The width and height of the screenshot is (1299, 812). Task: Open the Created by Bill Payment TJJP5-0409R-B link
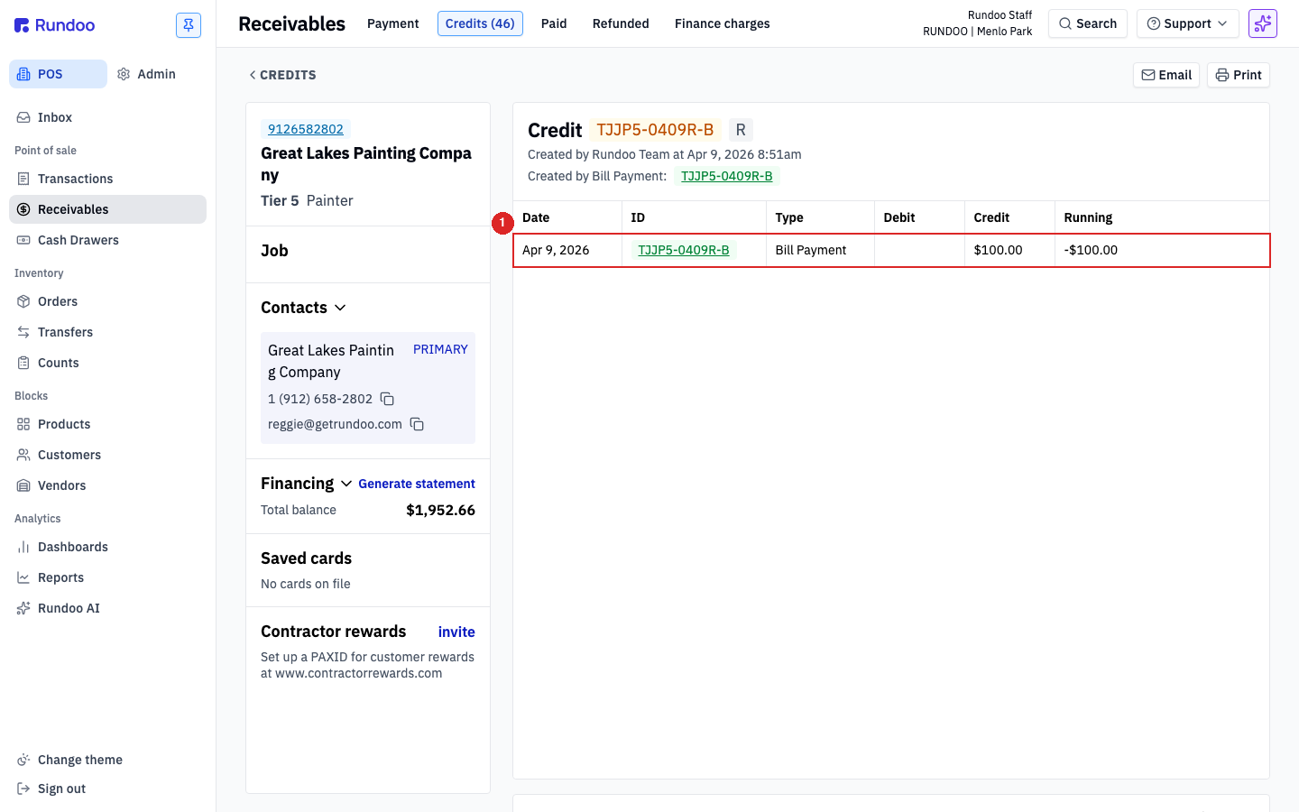pos(726,176)
